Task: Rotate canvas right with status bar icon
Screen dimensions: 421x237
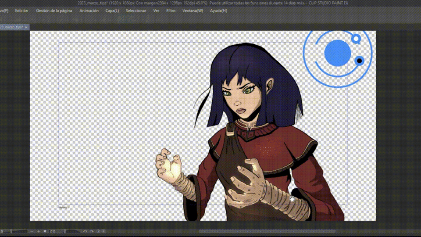Action: point(91,231)
